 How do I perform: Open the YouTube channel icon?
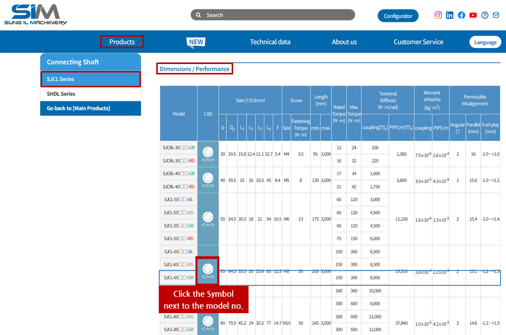pos(473,15)
